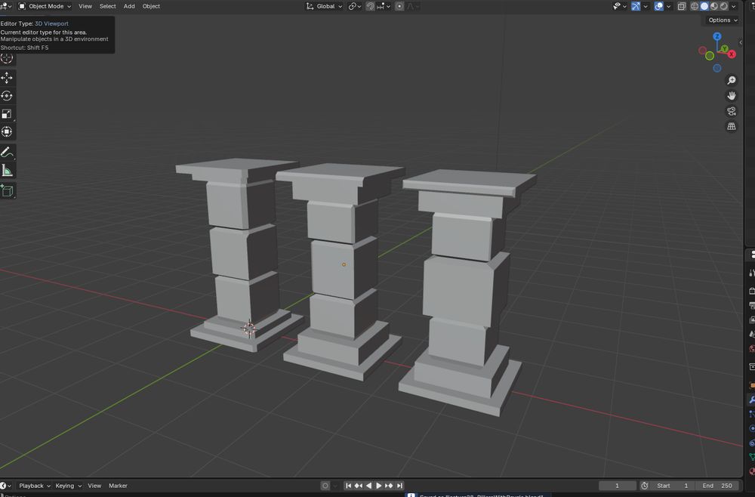This screenshot has height=497, width=755.
Task: Select the Scale tool
Action: pyautogui.click(x=7, y=114)
